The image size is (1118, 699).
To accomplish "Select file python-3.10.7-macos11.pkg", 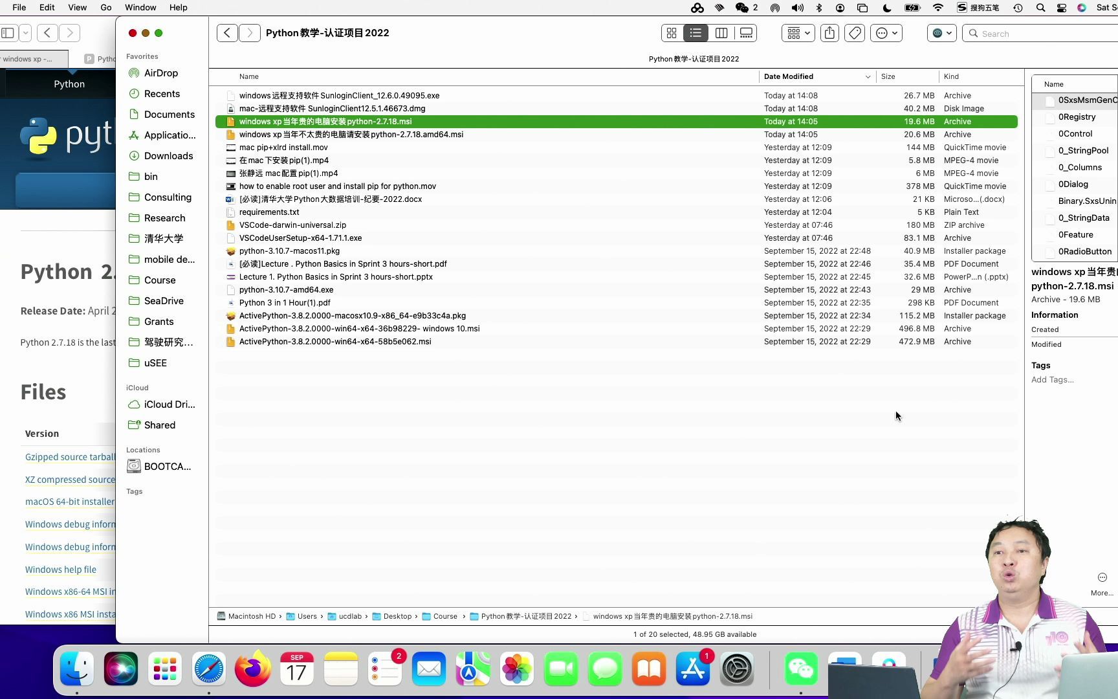I will coord(616,251).
